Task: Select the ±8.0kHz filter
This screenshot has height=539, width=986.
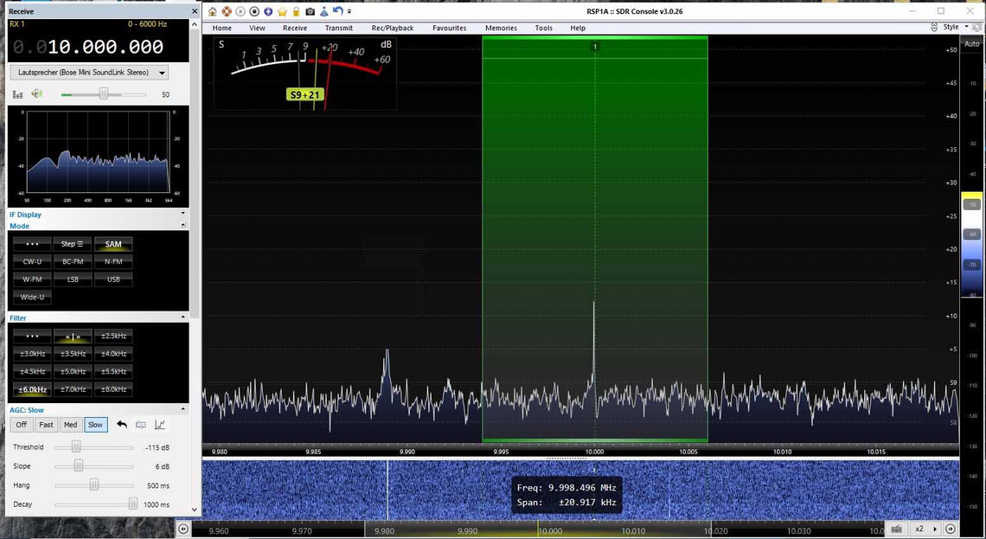Action: point(113,389)
